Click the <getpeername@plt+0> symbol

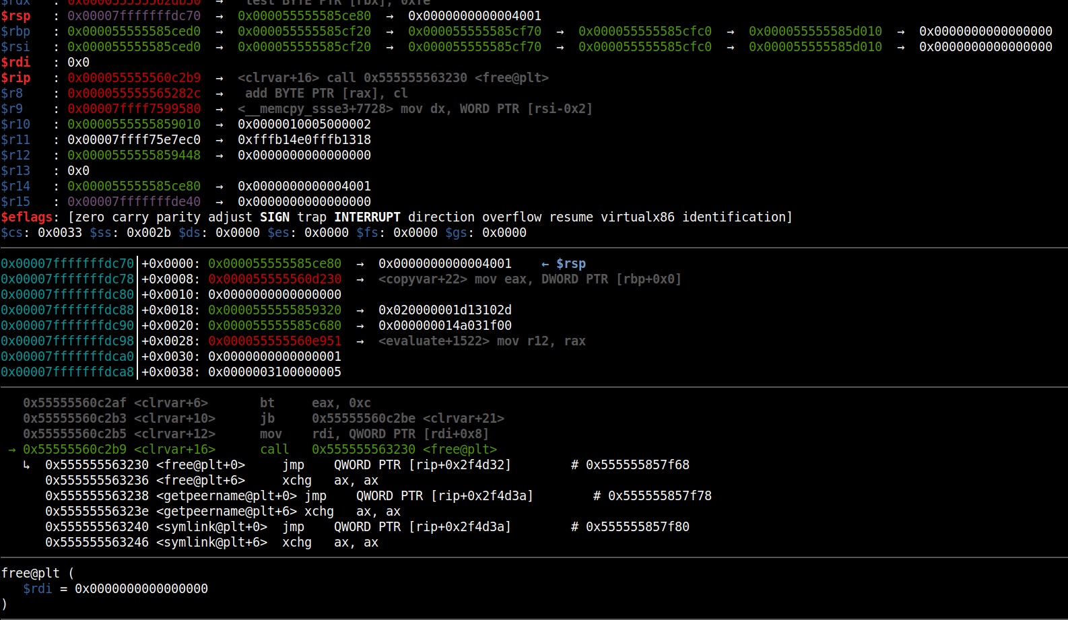click(226, 495)
